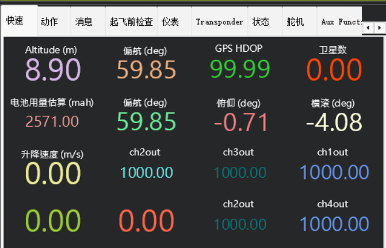The height and width of the screenshot is (248, 386).
Task: Select the ch3out value 1000.00
Action: pos(240,172)
